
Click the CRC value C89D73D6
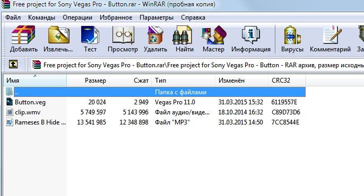tap(286, 112)
